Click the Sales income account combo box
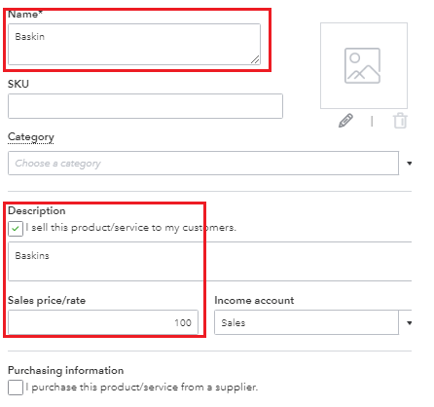Screen dimensions: 434x407 (307, 322)
